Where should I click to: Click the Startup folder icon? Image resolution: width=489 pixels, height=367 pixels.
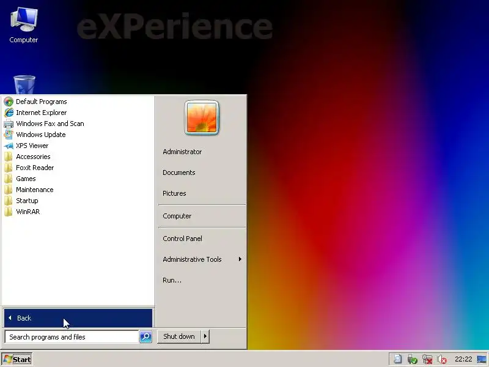9,201
